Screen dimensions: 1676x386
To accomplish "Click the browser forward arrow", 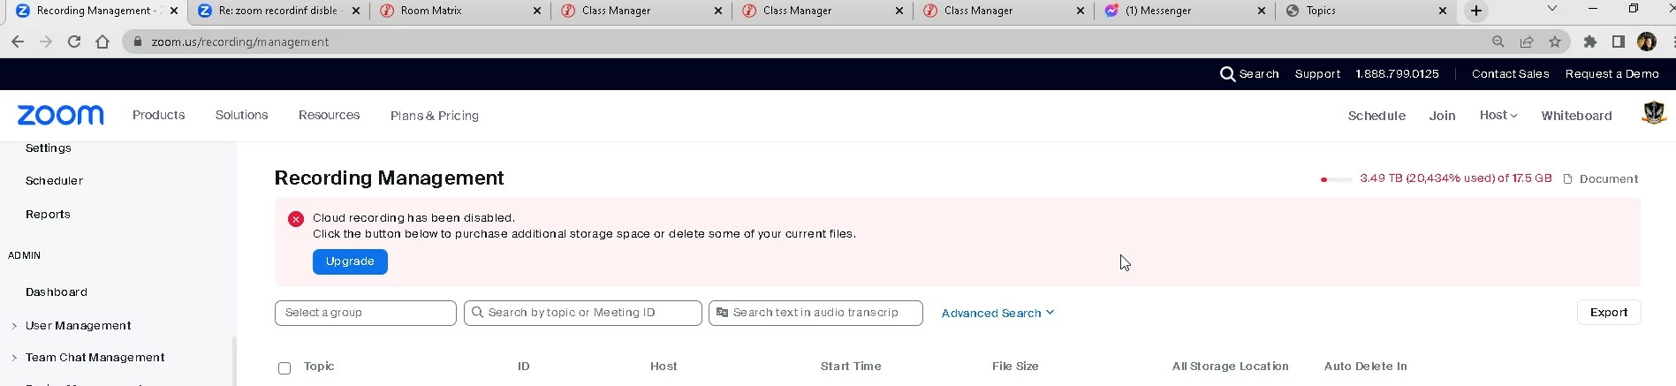I will [x=46, y=42].
